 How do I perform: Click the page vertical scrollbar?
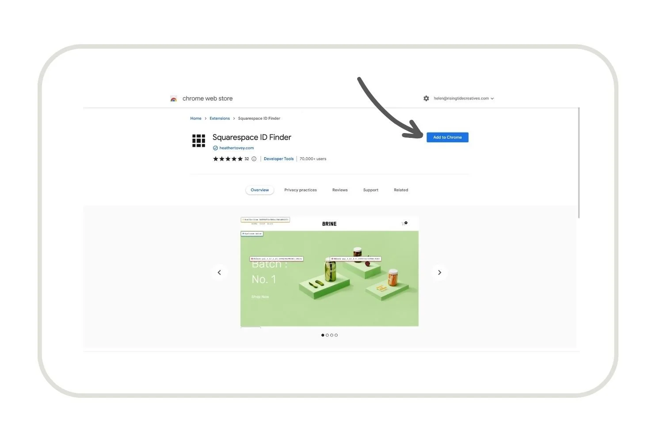click(x=579, y=163)
